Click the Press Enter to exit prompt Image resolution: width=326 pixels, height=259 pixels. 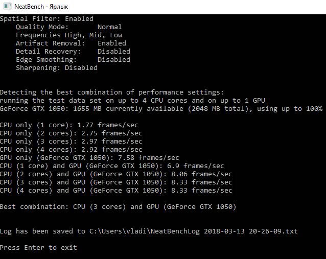(x=38, y=248)
